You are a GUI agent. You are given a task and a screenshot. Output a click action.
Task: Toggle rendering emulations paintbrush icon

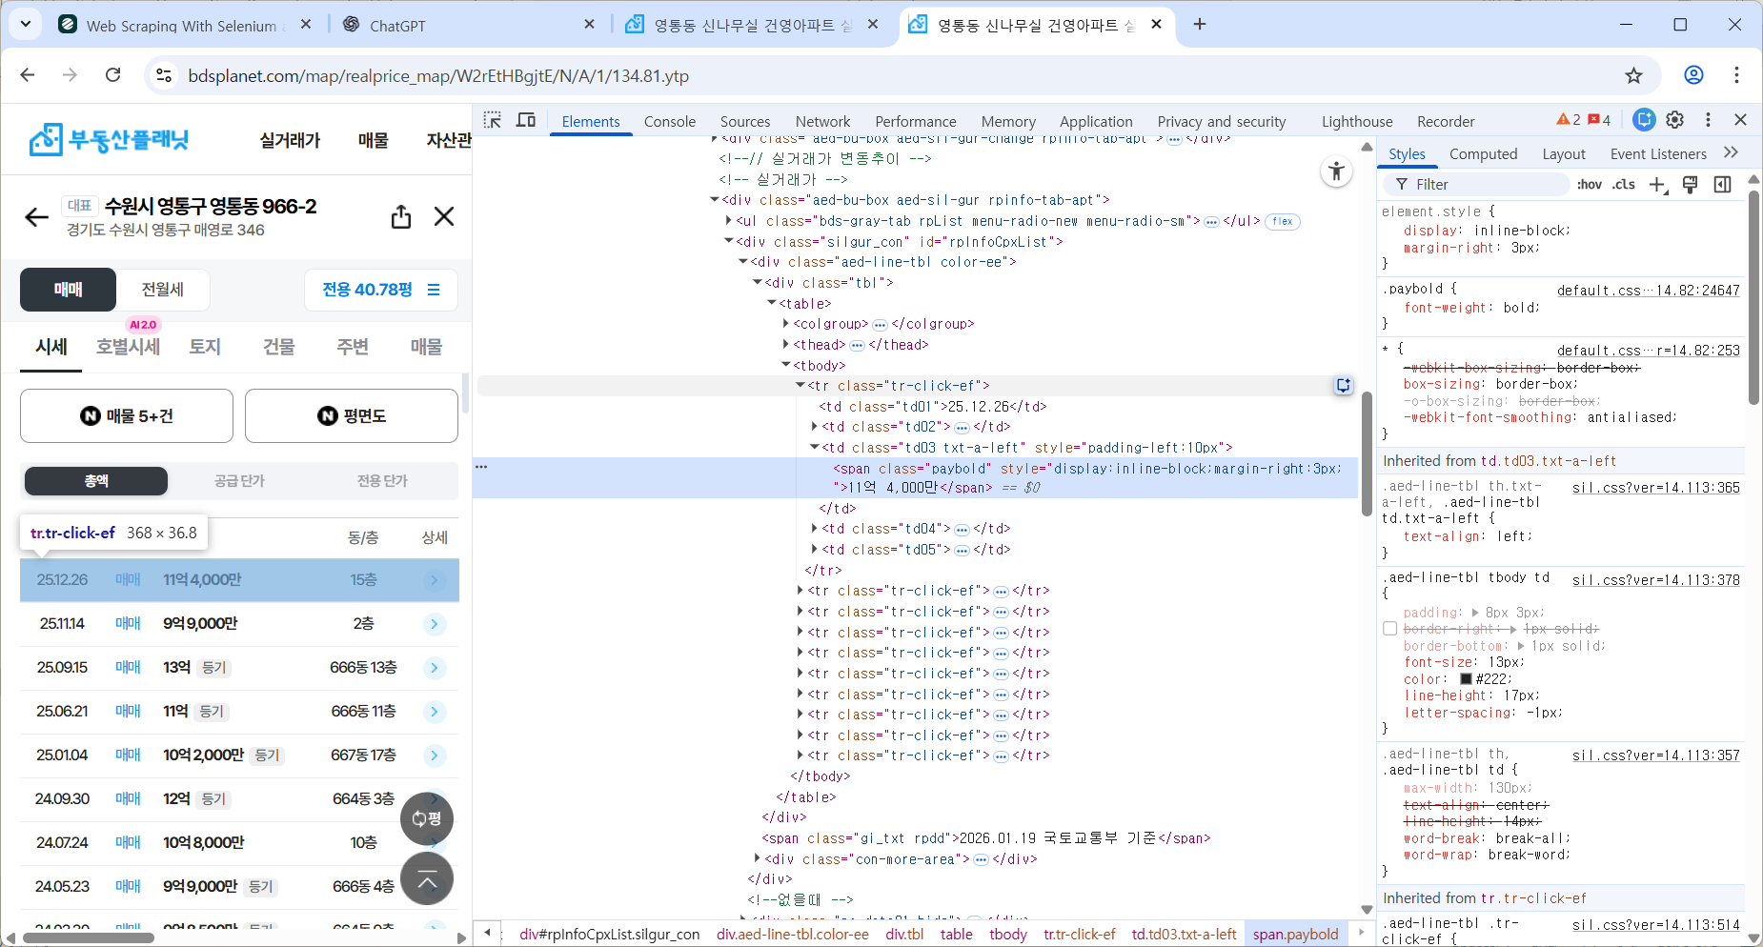click(1691, 185)
